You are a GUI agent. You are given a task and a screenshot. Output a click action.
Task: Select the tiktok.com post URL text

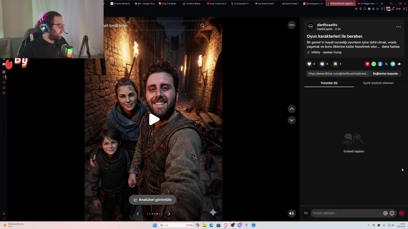pos(338,73)
